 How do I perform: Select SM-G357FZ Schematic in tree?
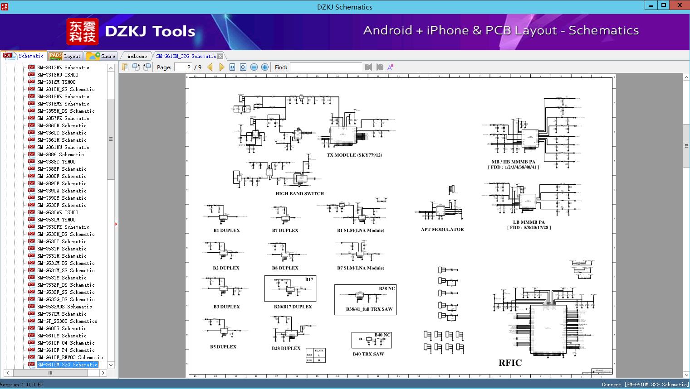[63, 118]
